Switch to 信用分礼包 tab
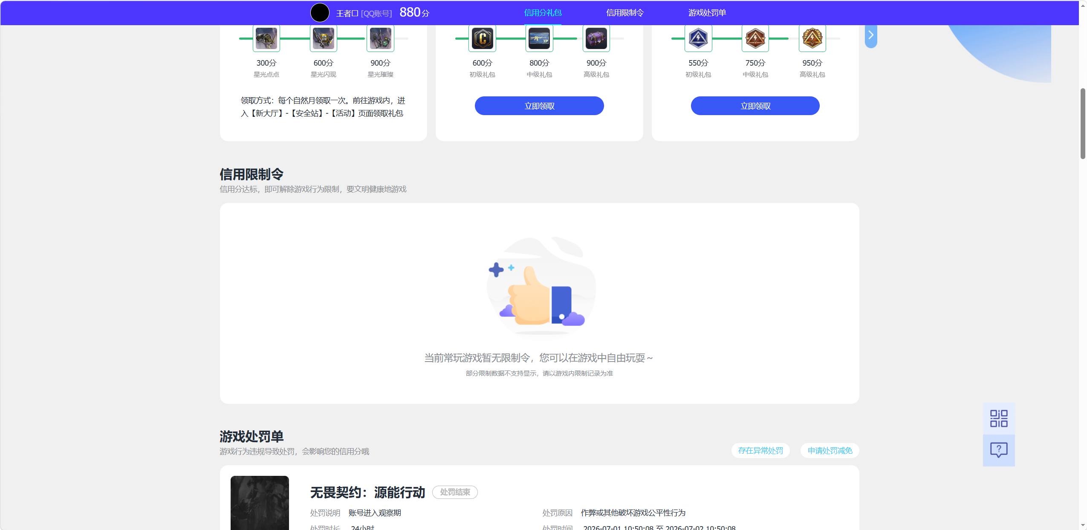The image size is (1087, 530). (543, 13)
